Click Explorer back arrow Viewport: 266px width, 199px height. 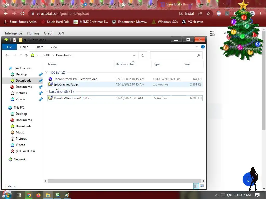[7, 55]
